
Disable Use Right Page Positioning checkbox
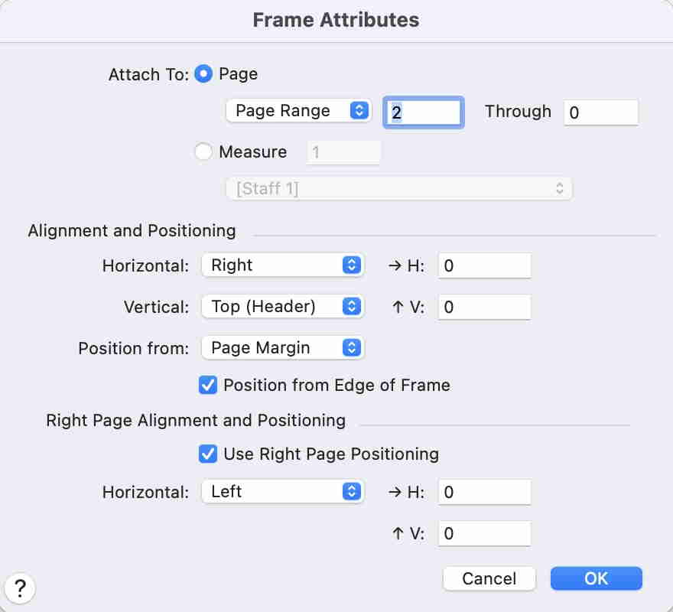coord(208,454)
